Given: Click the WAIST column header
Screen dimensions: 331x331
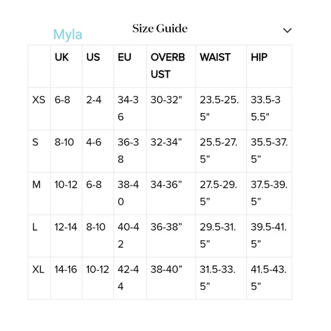Looking at the screenshot, I should tap(215, 57).
